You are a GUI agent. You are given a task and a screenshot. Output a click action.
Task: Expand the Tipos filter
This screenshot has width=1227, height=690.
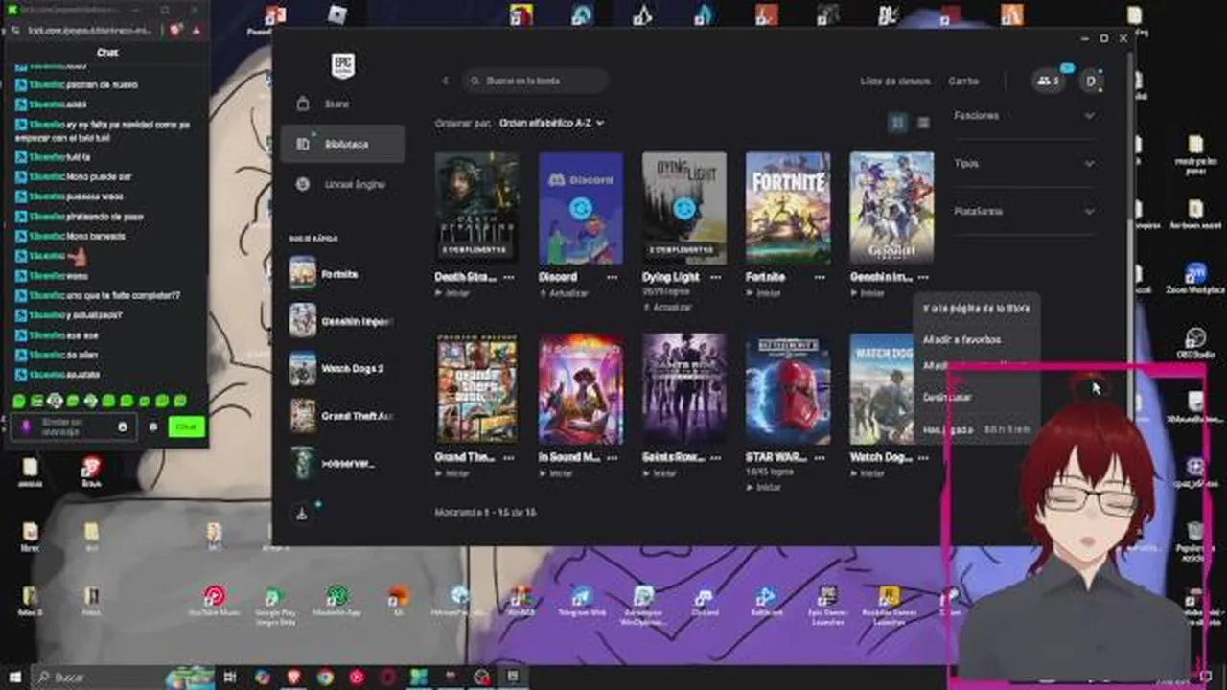click(1024, 163)
